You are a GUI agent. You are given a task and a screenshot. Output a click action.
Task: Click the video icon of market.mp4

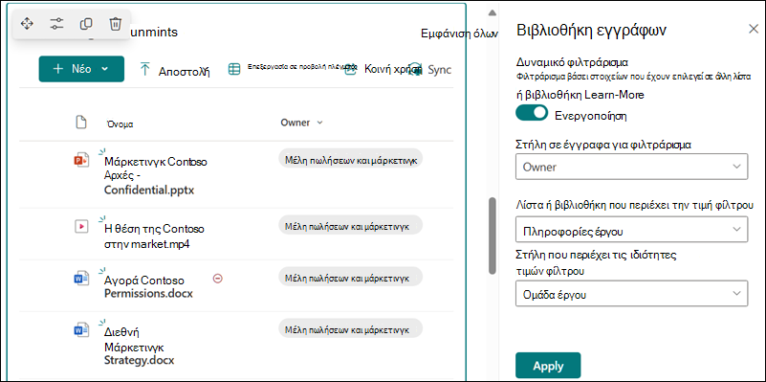81,227
